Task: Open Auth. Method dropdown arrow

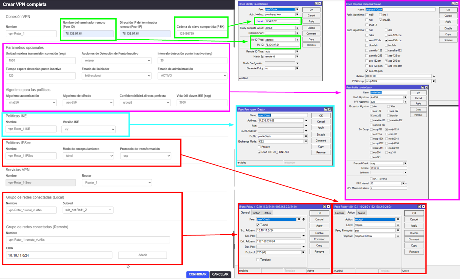Action: pos(297,15)
